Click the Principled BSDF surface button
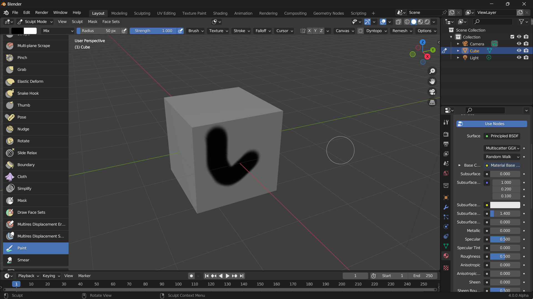Viewport: 533px width, 299px height. coord(502,136)
